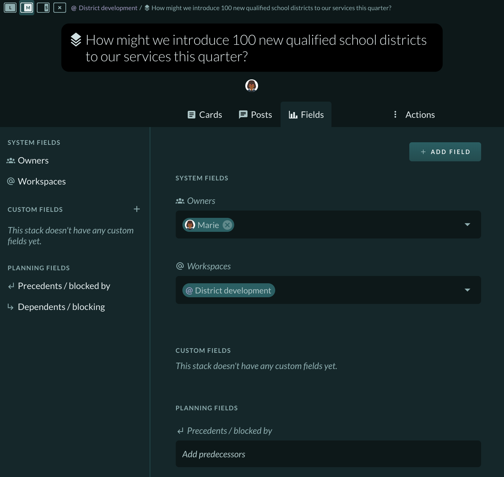Close panel with the X icon
This screenshot has width=504, height=477.
[60, 8]
